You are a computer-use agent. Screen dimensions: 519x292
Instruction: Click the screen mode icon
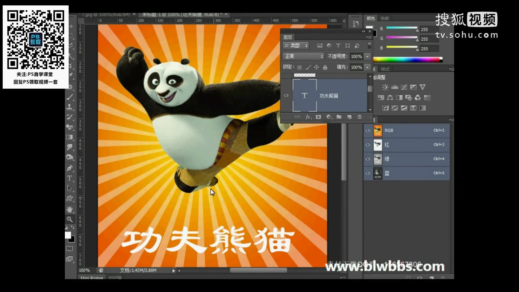click(69, 259)
